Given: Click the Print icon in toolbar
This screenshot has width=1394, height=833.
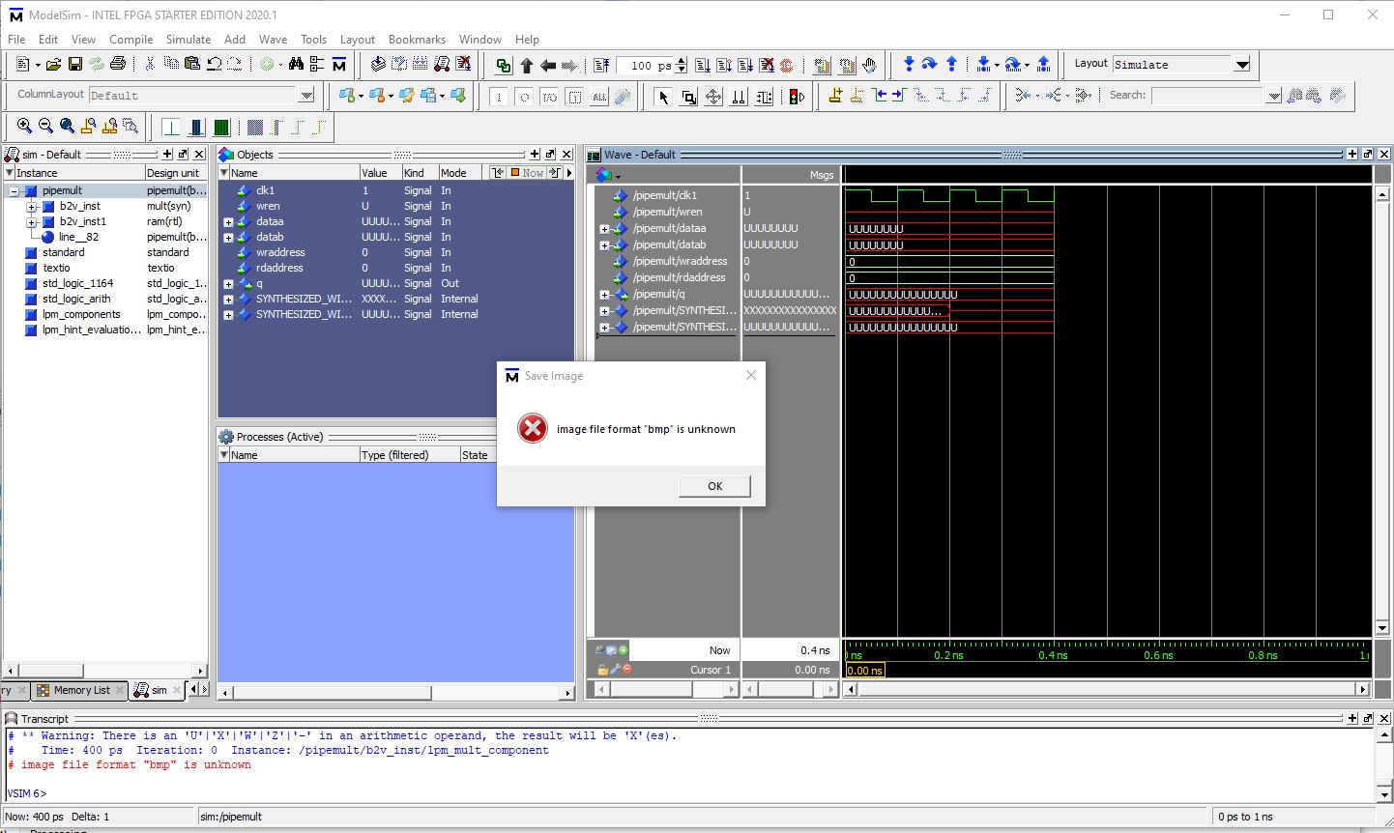Looking at the screenshot, I should pyautogui.click(x=118, y=65).
